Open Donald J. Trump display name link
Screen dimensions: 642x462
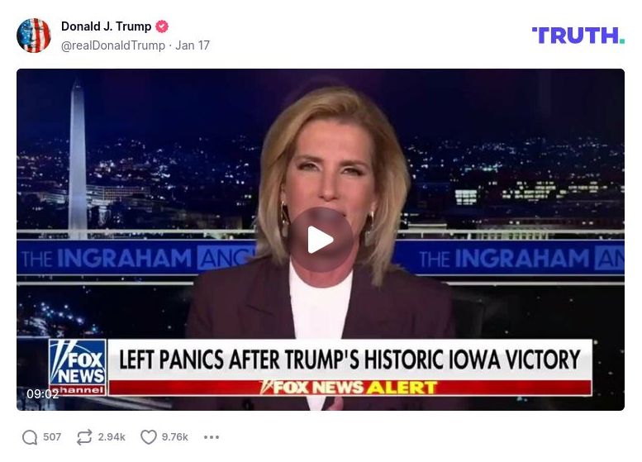106,26
